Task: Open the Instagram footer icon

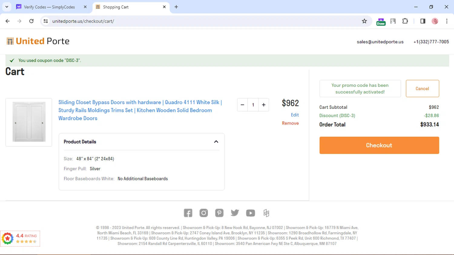Action: pos(204,213)
